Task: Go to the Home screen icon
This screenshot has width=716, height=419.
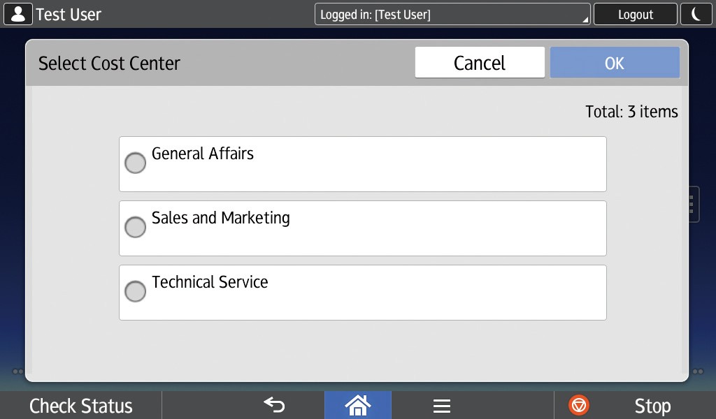Action: [357, 405]
